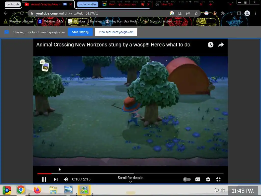The width and height of the screenshot is (261, 196).
Task: Open the video settings gear
Action: 208,179
